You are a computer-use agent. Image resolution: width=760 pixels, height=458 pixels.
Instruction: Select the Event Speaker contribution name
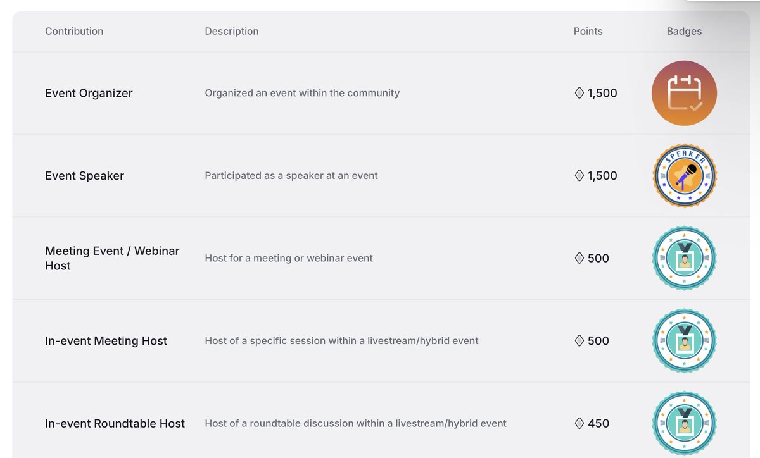(84, 176)
